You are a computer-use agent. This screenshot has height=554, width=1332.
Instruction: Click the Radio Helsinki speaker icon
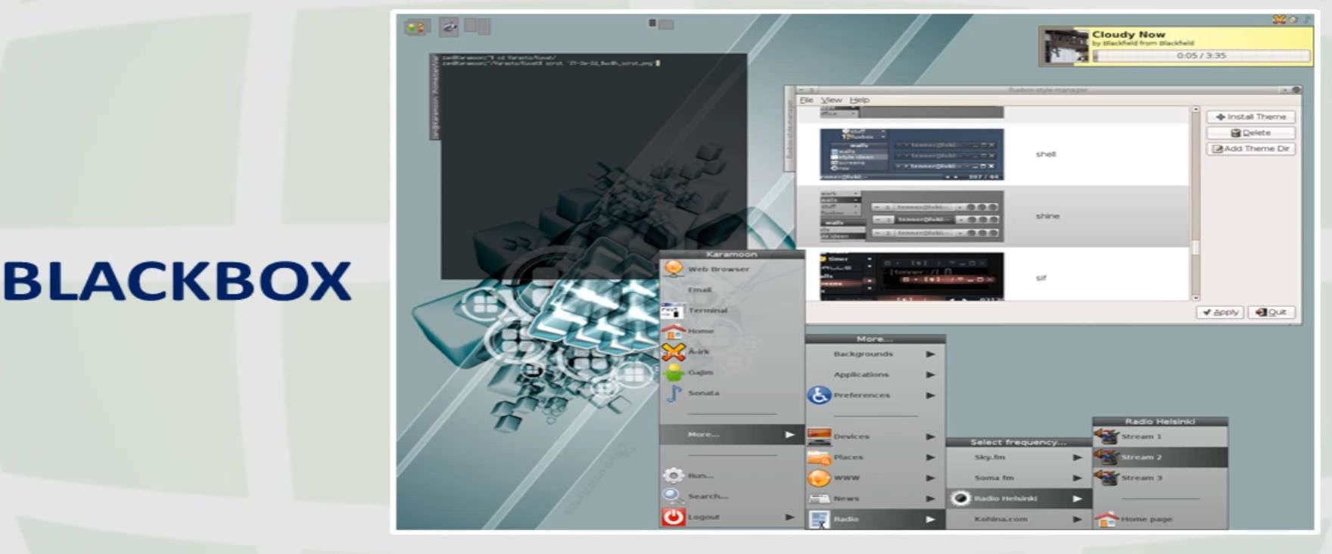pos(960,499)
